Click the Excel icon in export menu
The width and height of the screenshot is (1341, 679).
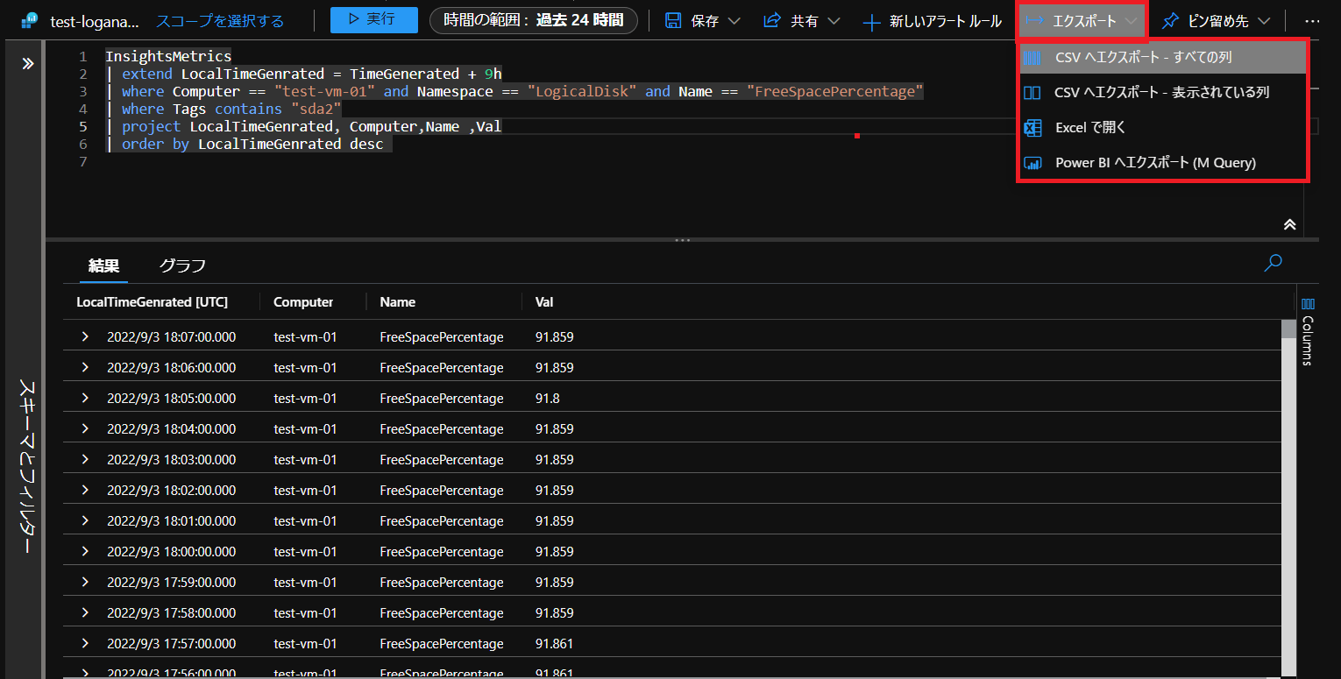coord(1032,128)
